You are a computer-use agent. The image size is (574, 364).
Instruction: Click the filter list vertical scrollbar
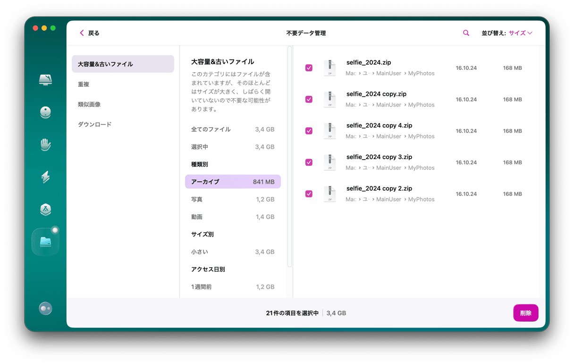point(289,156)
